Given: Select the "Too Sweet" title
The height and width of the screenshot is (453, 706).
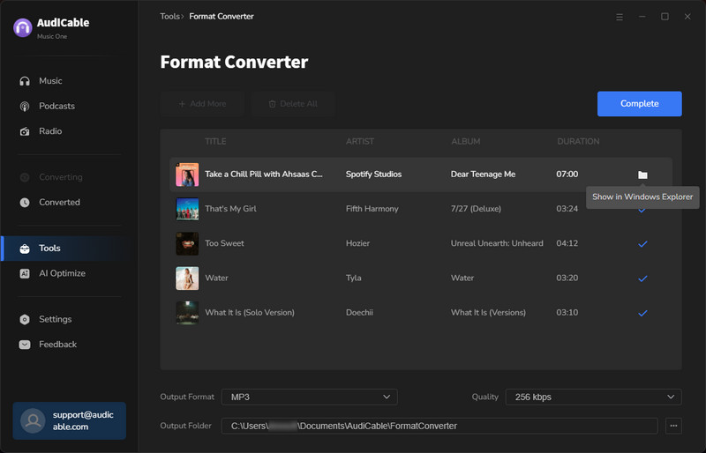Looking at the screenshot, I should pyautogui.click(x=224, y=243).
